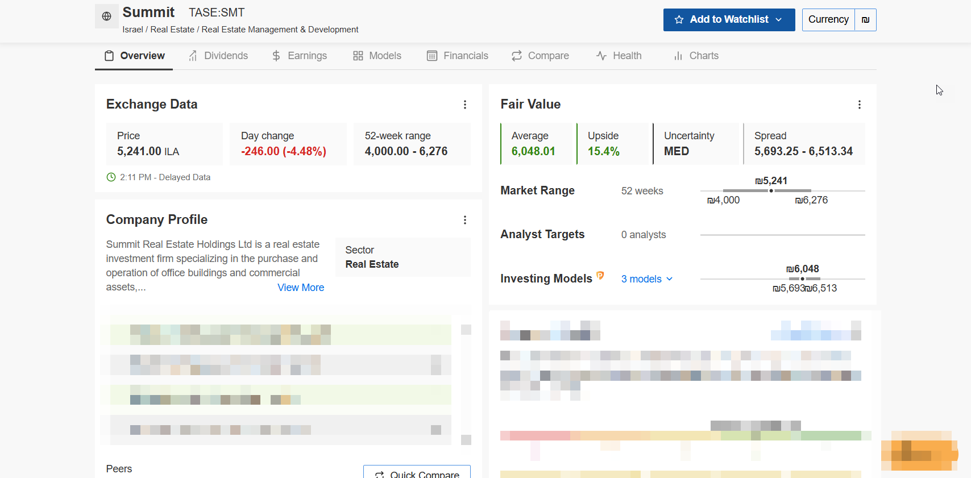Open Company Profile three-dot menu
This screenshot has width=971, height=478.
click(465, 220)
